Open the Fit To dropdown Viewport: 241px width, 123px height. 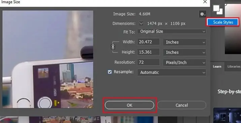pyautogui.click(x=172, y=32)
